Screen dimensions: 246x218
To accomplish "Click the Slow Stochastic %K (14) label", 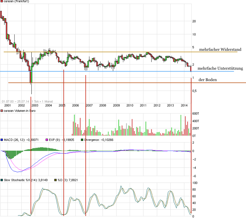I will pos(26,180).
